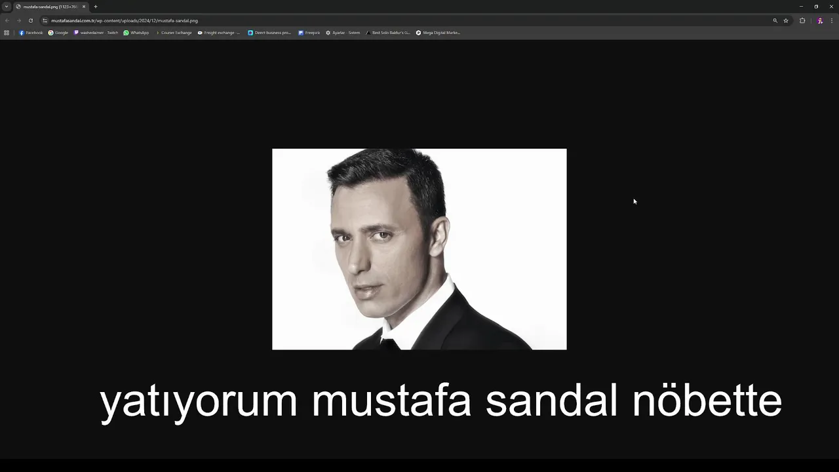Open the apps grid in bookmarks bar

7,33
